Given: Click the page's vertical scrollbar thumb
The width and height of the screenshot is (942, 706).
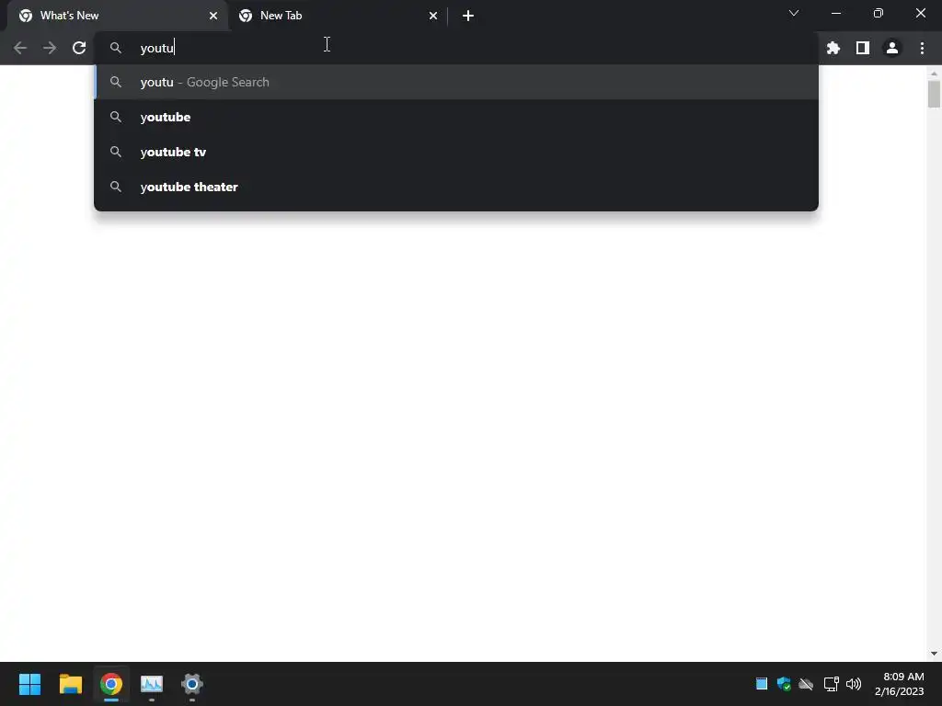Looking at the screenshot, I should pyautogui.click(x=934, y=95).
